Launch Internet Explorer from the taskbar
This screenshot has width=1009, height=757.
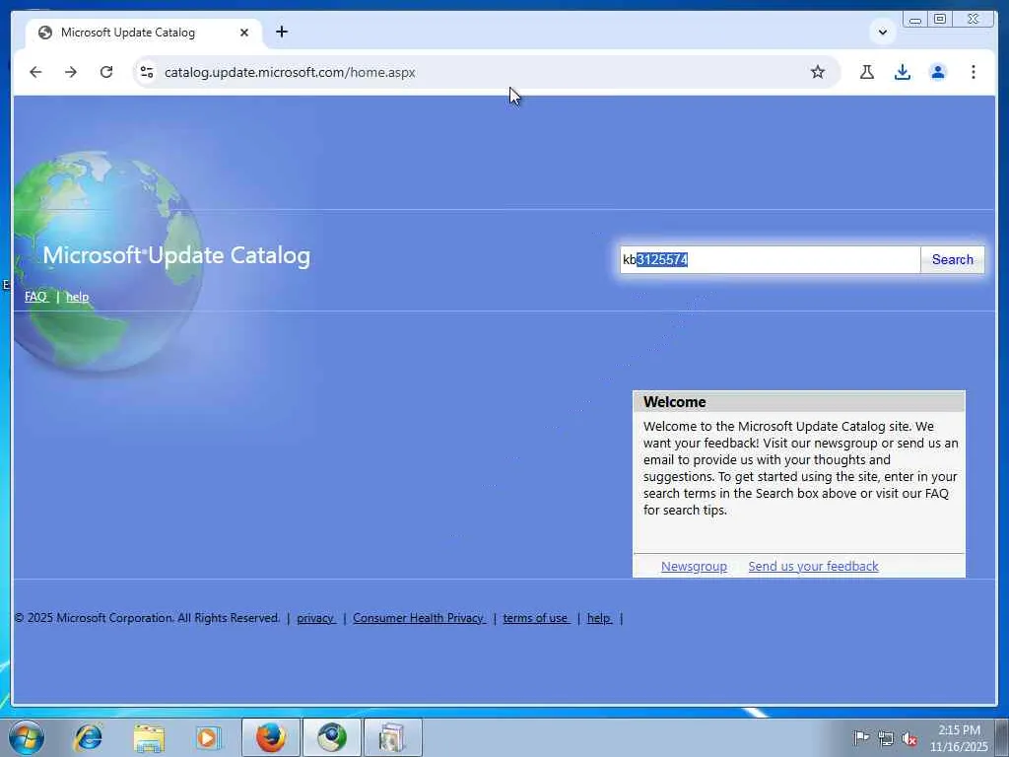(x=88, y=737)
